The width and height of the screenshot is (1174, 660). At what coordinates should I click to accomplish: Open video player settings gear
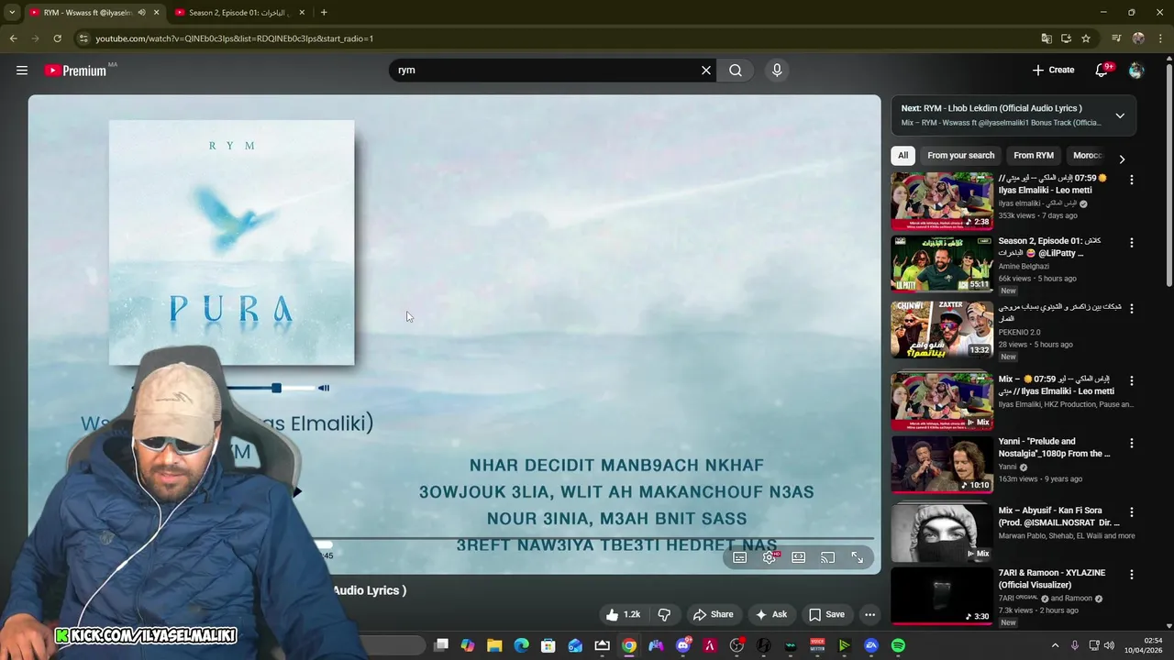click(x=770, y=557)
